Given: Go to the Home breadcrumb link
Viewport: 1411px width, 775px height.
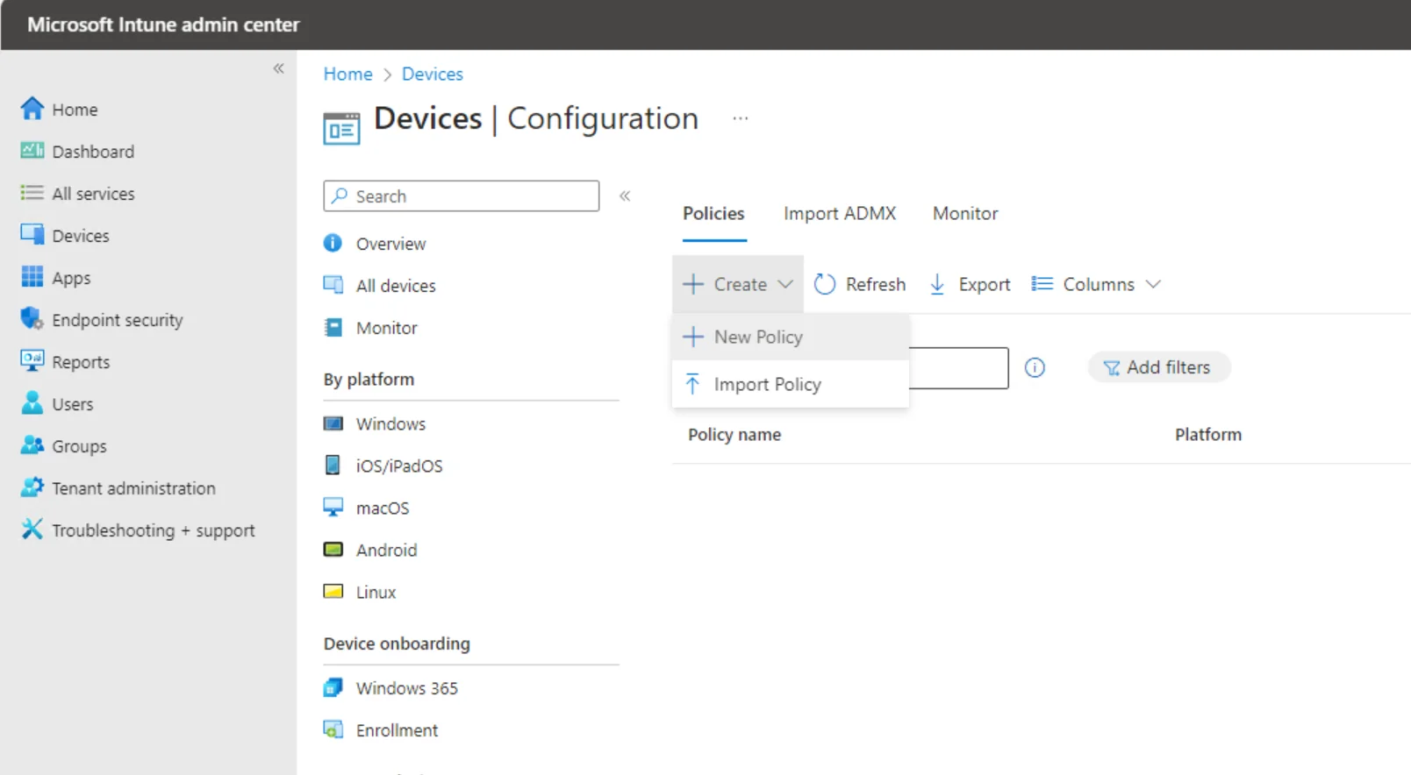Looking at the screenshot, I should pos(347,74).
